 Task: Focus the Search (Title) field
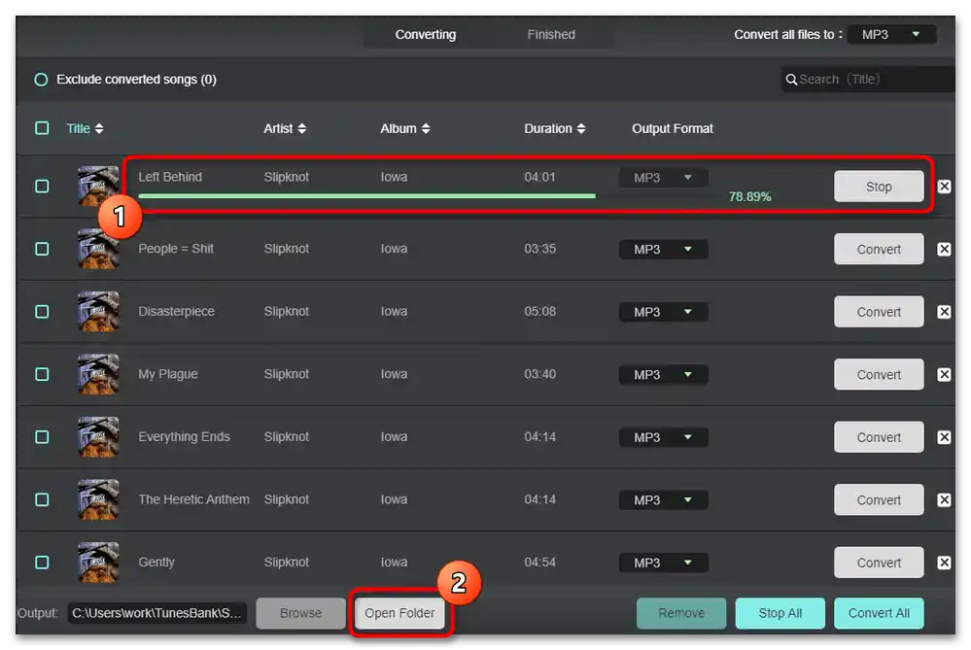point(868,80)
